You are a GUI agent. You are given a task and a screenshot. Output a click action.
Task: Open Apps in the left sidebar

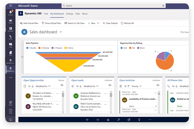point(10,103)
